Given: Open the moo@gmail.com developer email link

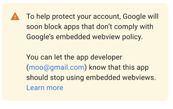Looking at the screenshot, I should pyautogui.click(x=56, y=67).
